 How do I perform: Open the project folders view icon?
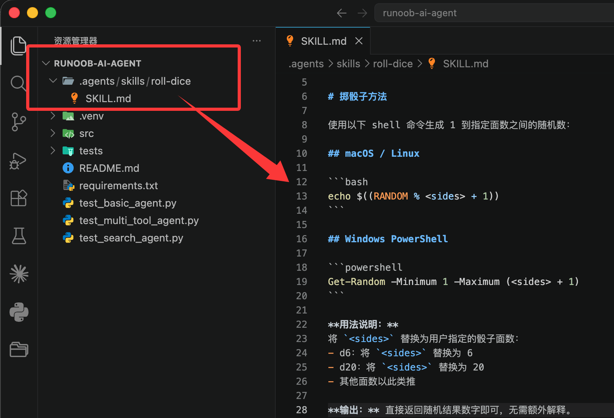19,350
